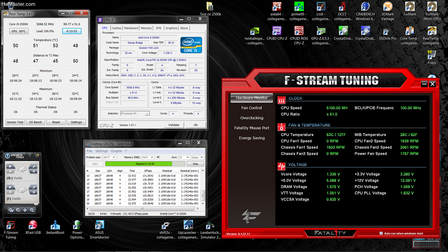Click the LinX elapsed time progress bar

pos(145,164)
